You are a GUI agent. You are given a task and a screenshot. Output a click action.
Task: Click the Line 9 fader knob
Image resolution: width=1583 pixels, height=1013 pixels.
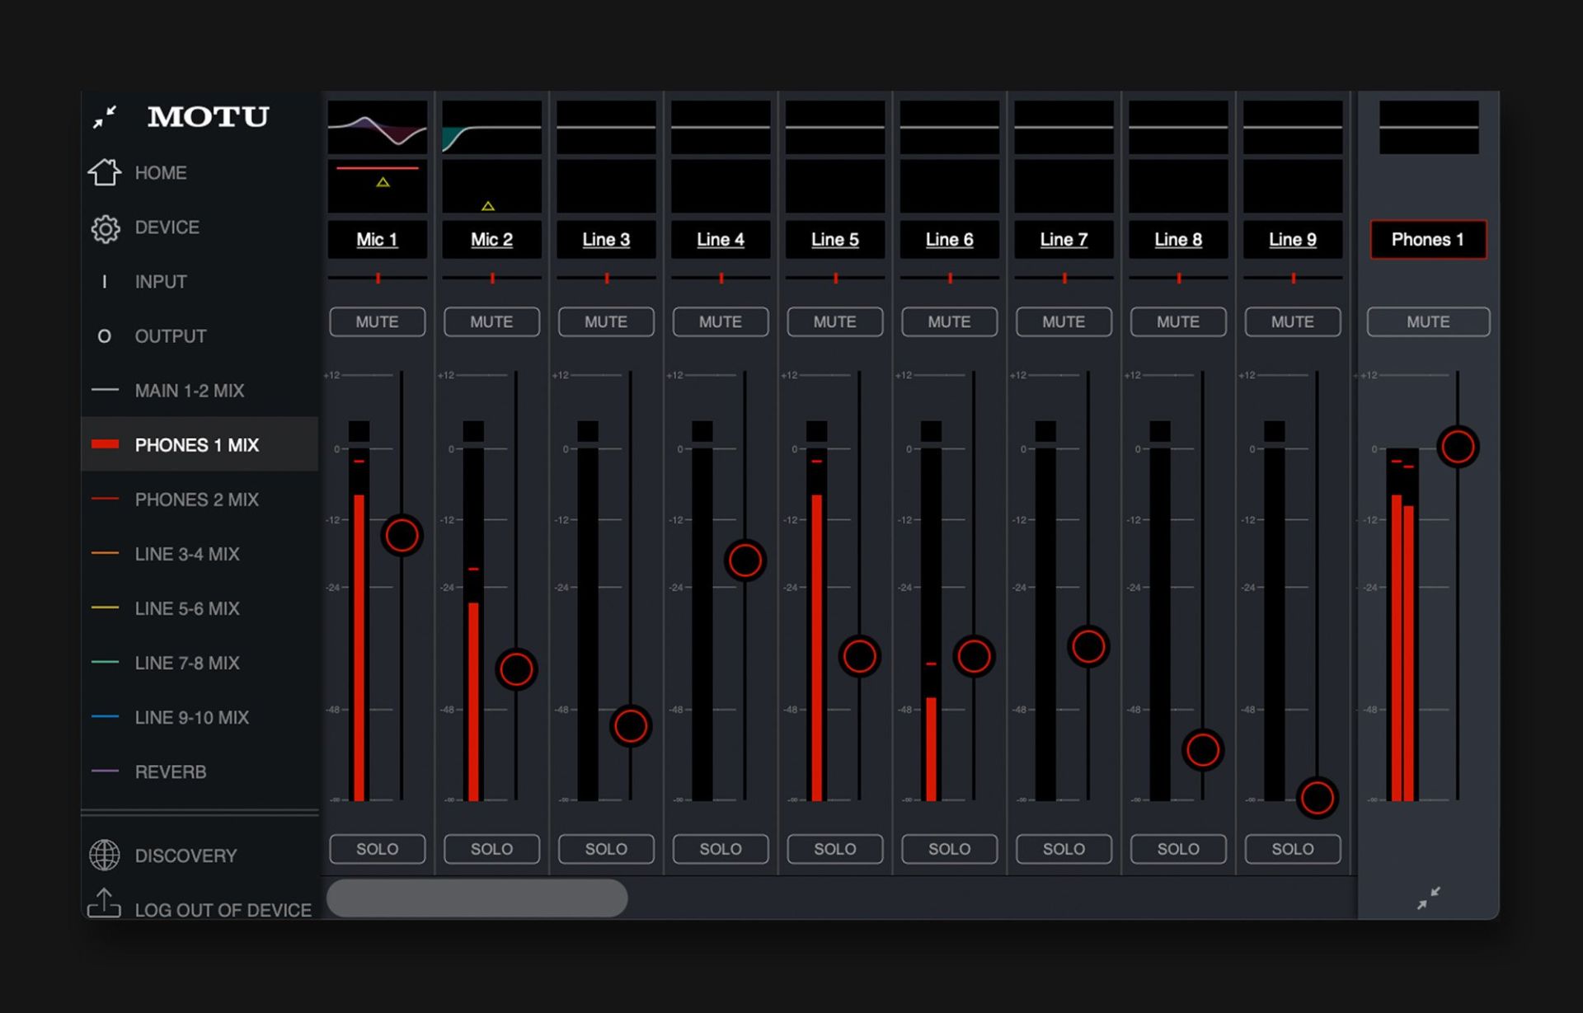(1317, 797)
